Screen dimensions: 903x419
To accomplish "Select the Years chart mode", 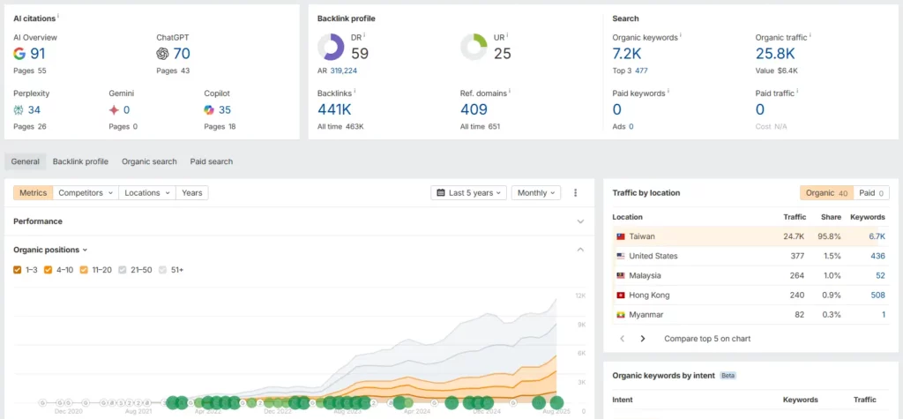I will pyautogui.click(x=191, y=192).
